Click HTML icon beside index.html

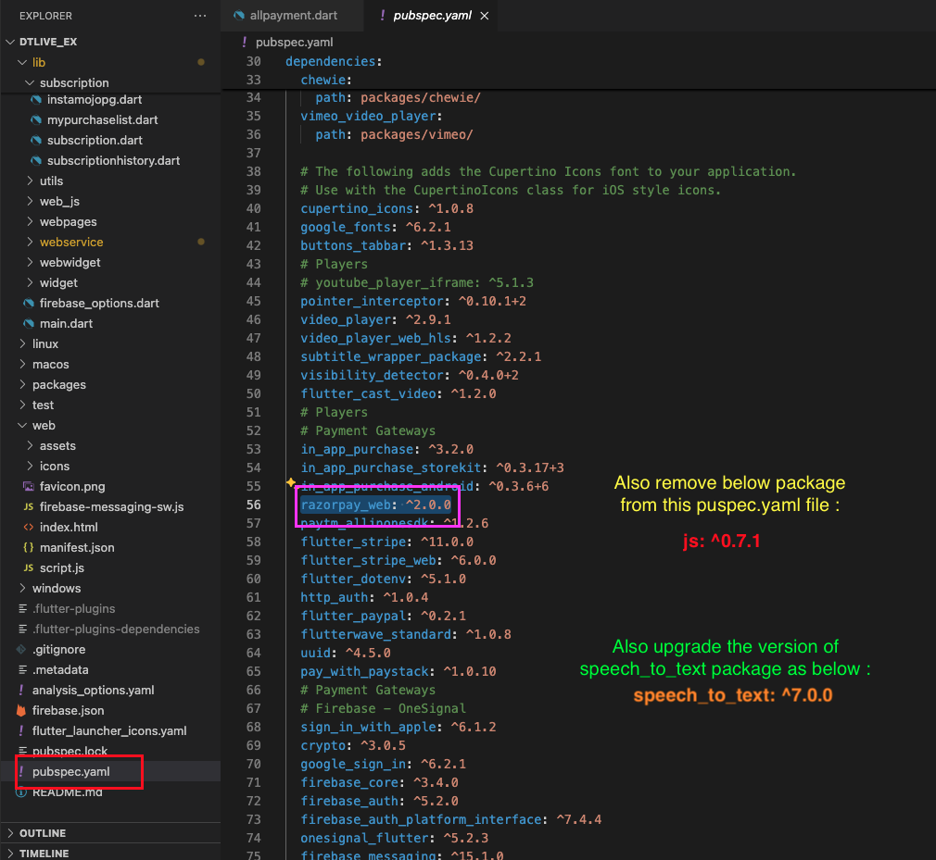click(x=28, y=527)
